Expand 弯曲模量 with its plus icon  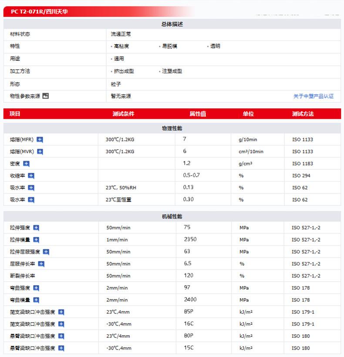click(36, 300)
